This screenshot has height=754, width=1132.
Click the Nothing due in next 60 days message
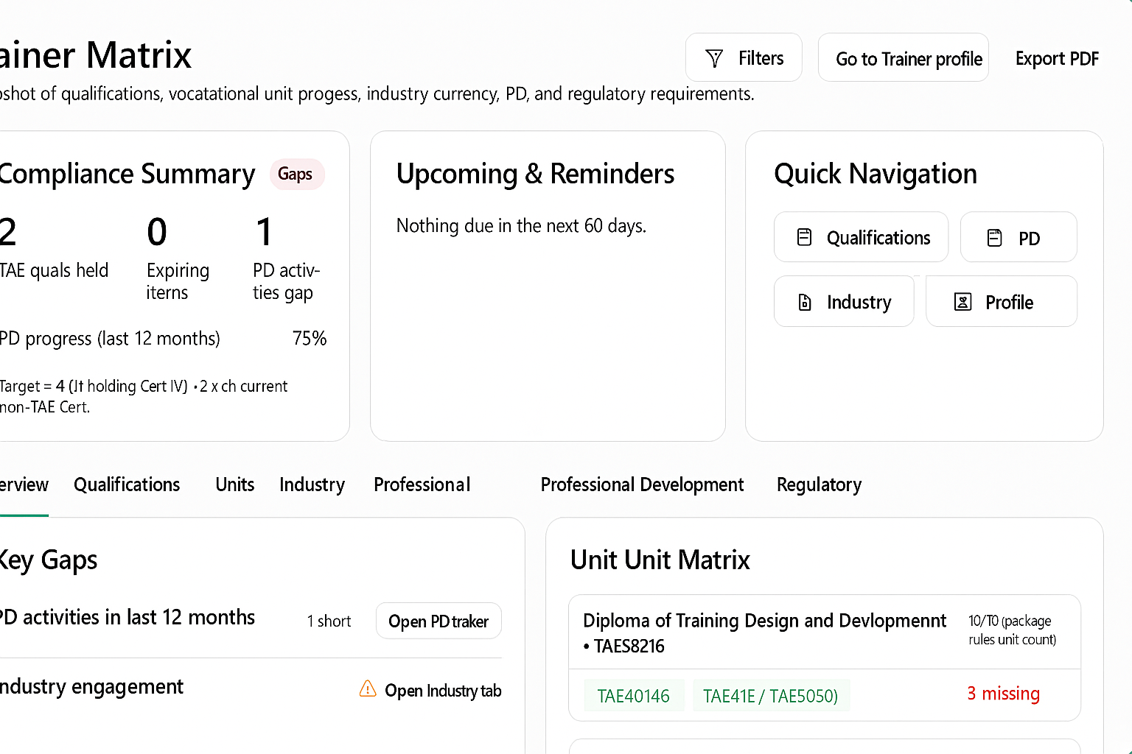521,225
